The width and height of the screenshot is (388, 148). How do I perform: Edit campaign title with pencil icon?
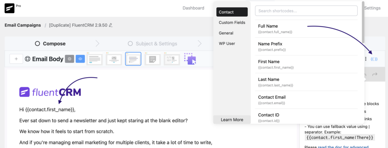[x=111, y=25]
